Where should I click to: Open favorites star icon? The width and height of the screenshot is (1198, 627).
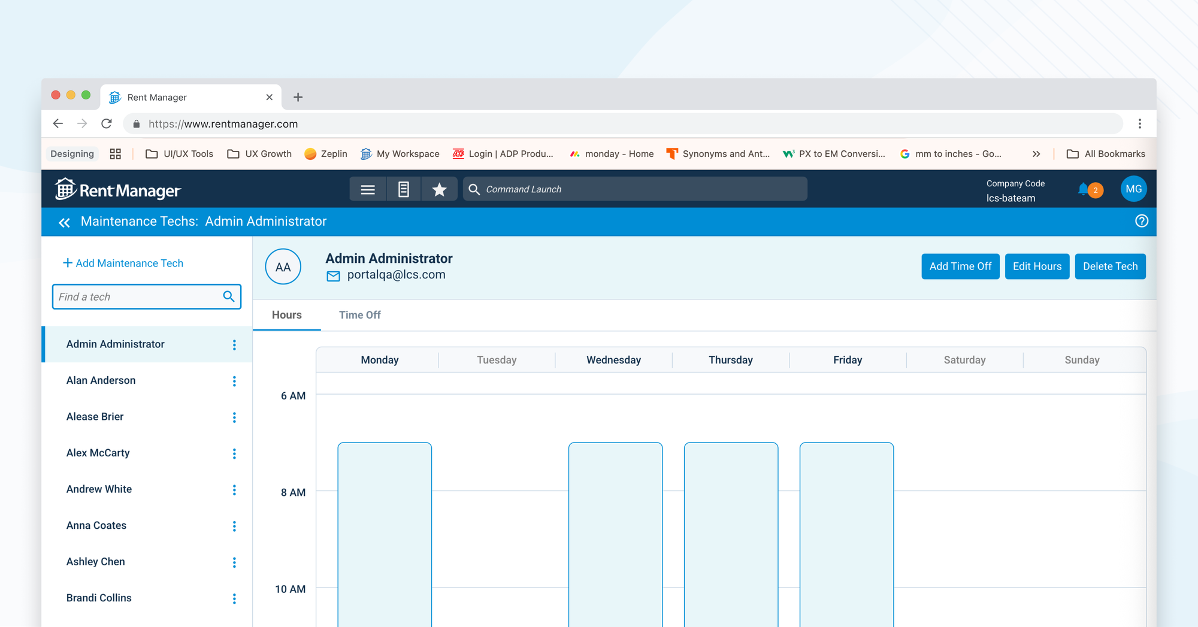(440, 189)
